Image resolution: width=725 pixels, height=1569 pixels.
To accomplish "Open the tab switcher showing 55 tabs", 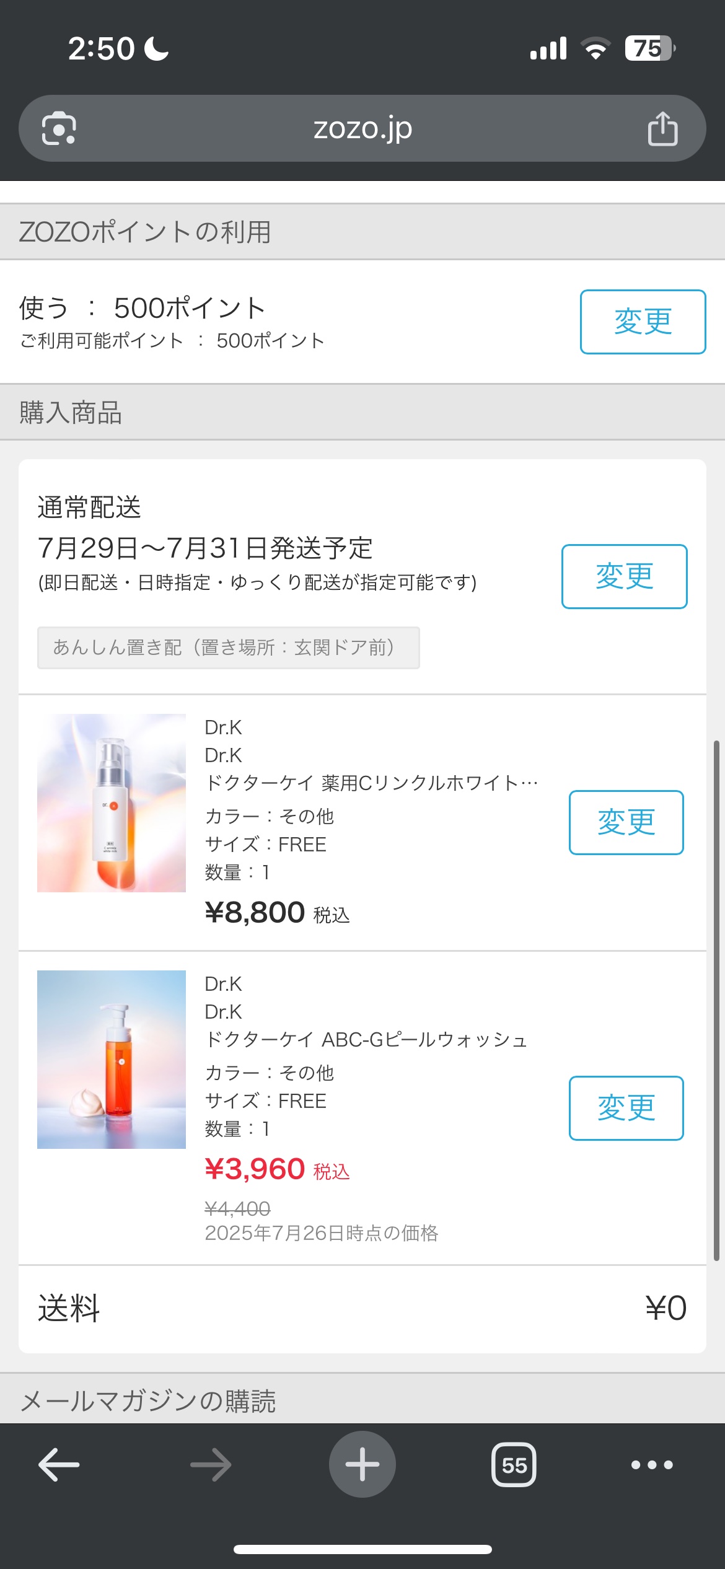I will click(514, 1465).
